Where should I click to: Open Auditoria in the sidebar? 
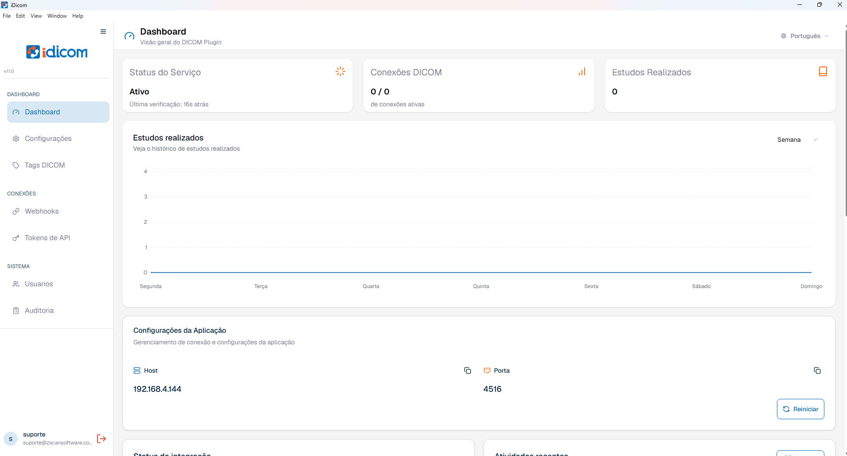pos(58,311)
